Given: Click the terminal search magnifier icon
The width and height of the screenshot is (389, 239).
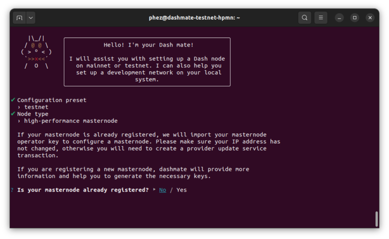Looking at the screenshot, I should pyautogui.click(x=304, y=18).
